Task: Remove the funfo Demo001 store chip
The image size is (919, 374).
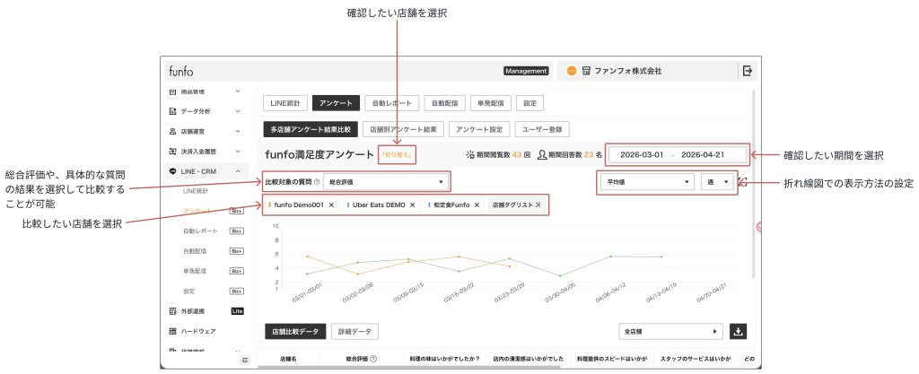Action: (x=331, y=205)
